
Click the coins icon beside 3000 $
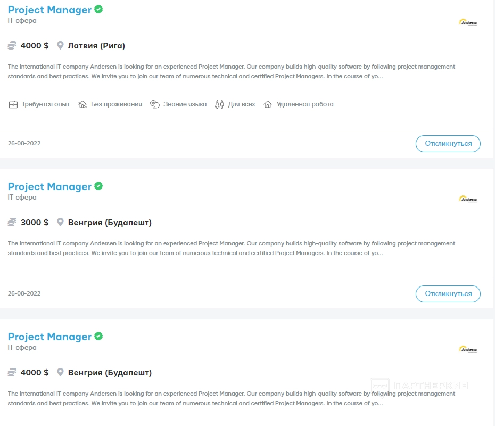tap(12, 223)
